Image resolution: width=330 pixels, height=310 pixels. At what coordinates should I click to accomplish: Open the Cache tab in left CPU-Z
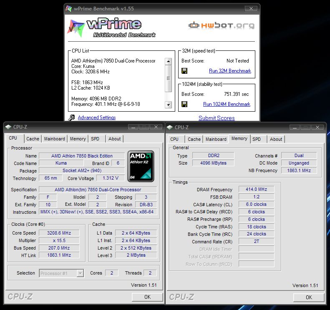(33, 139)
